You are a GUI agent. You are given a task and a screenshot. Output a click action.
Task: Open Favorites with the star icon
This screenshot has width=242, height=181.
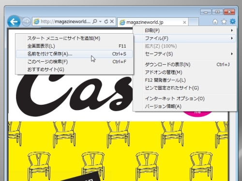(x=224, y=21)
